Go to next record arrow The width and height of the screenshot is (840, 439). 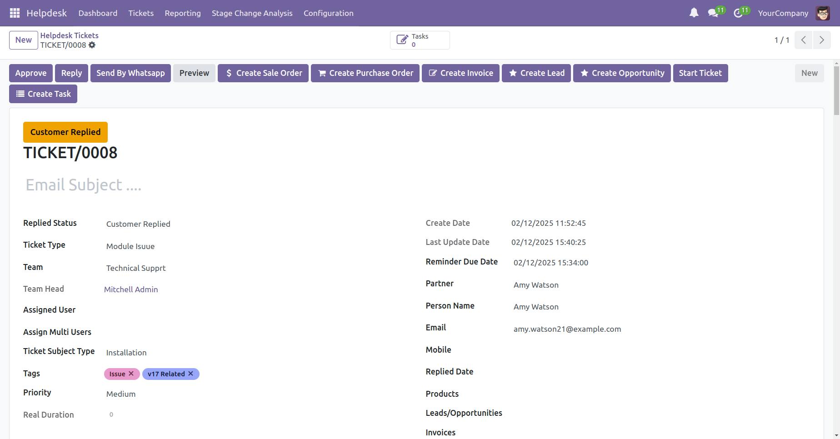[x=822, y=40]
